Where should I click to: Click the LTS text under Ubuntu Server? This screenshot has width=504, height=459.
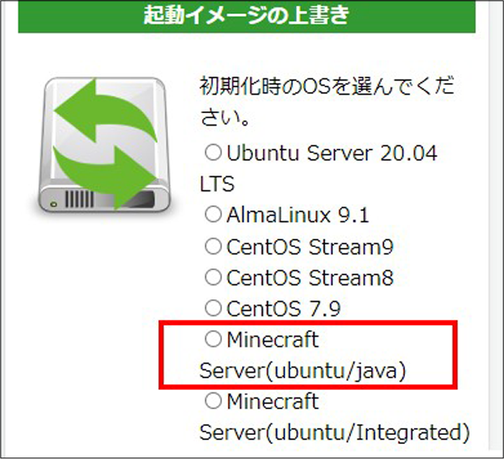click(217, 184)
